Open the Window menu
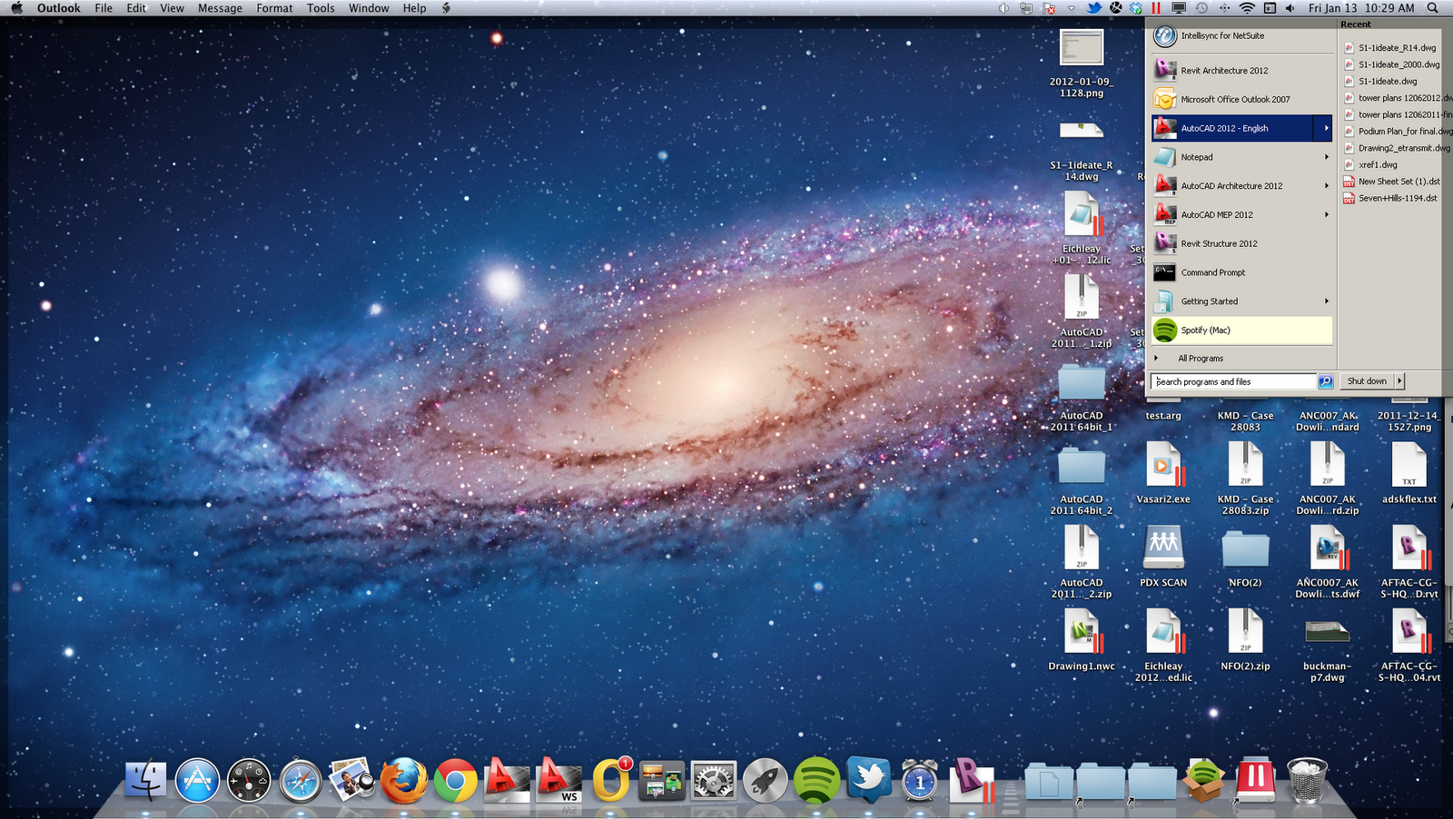This screenshot has height=819, width=1453. click(x=369, y=8)
